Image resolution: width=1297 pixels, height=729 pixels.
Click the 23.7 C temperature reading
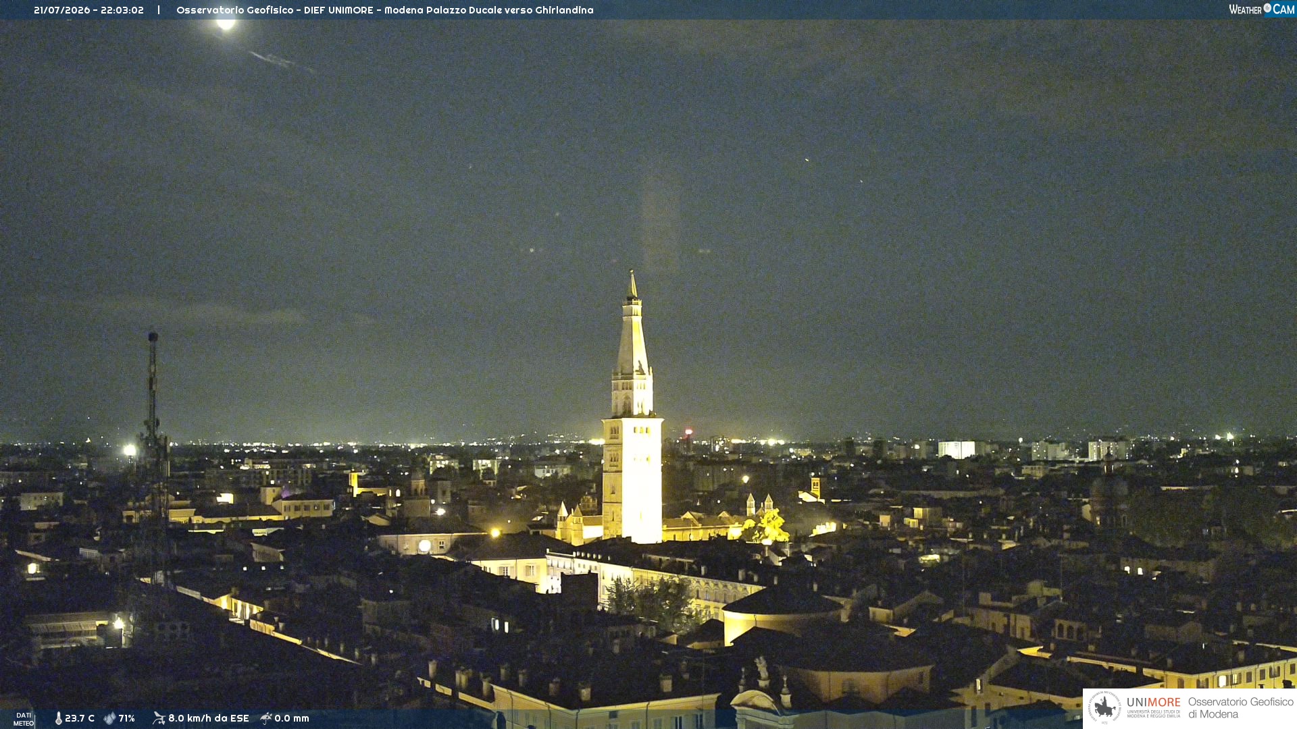(80, 718)
